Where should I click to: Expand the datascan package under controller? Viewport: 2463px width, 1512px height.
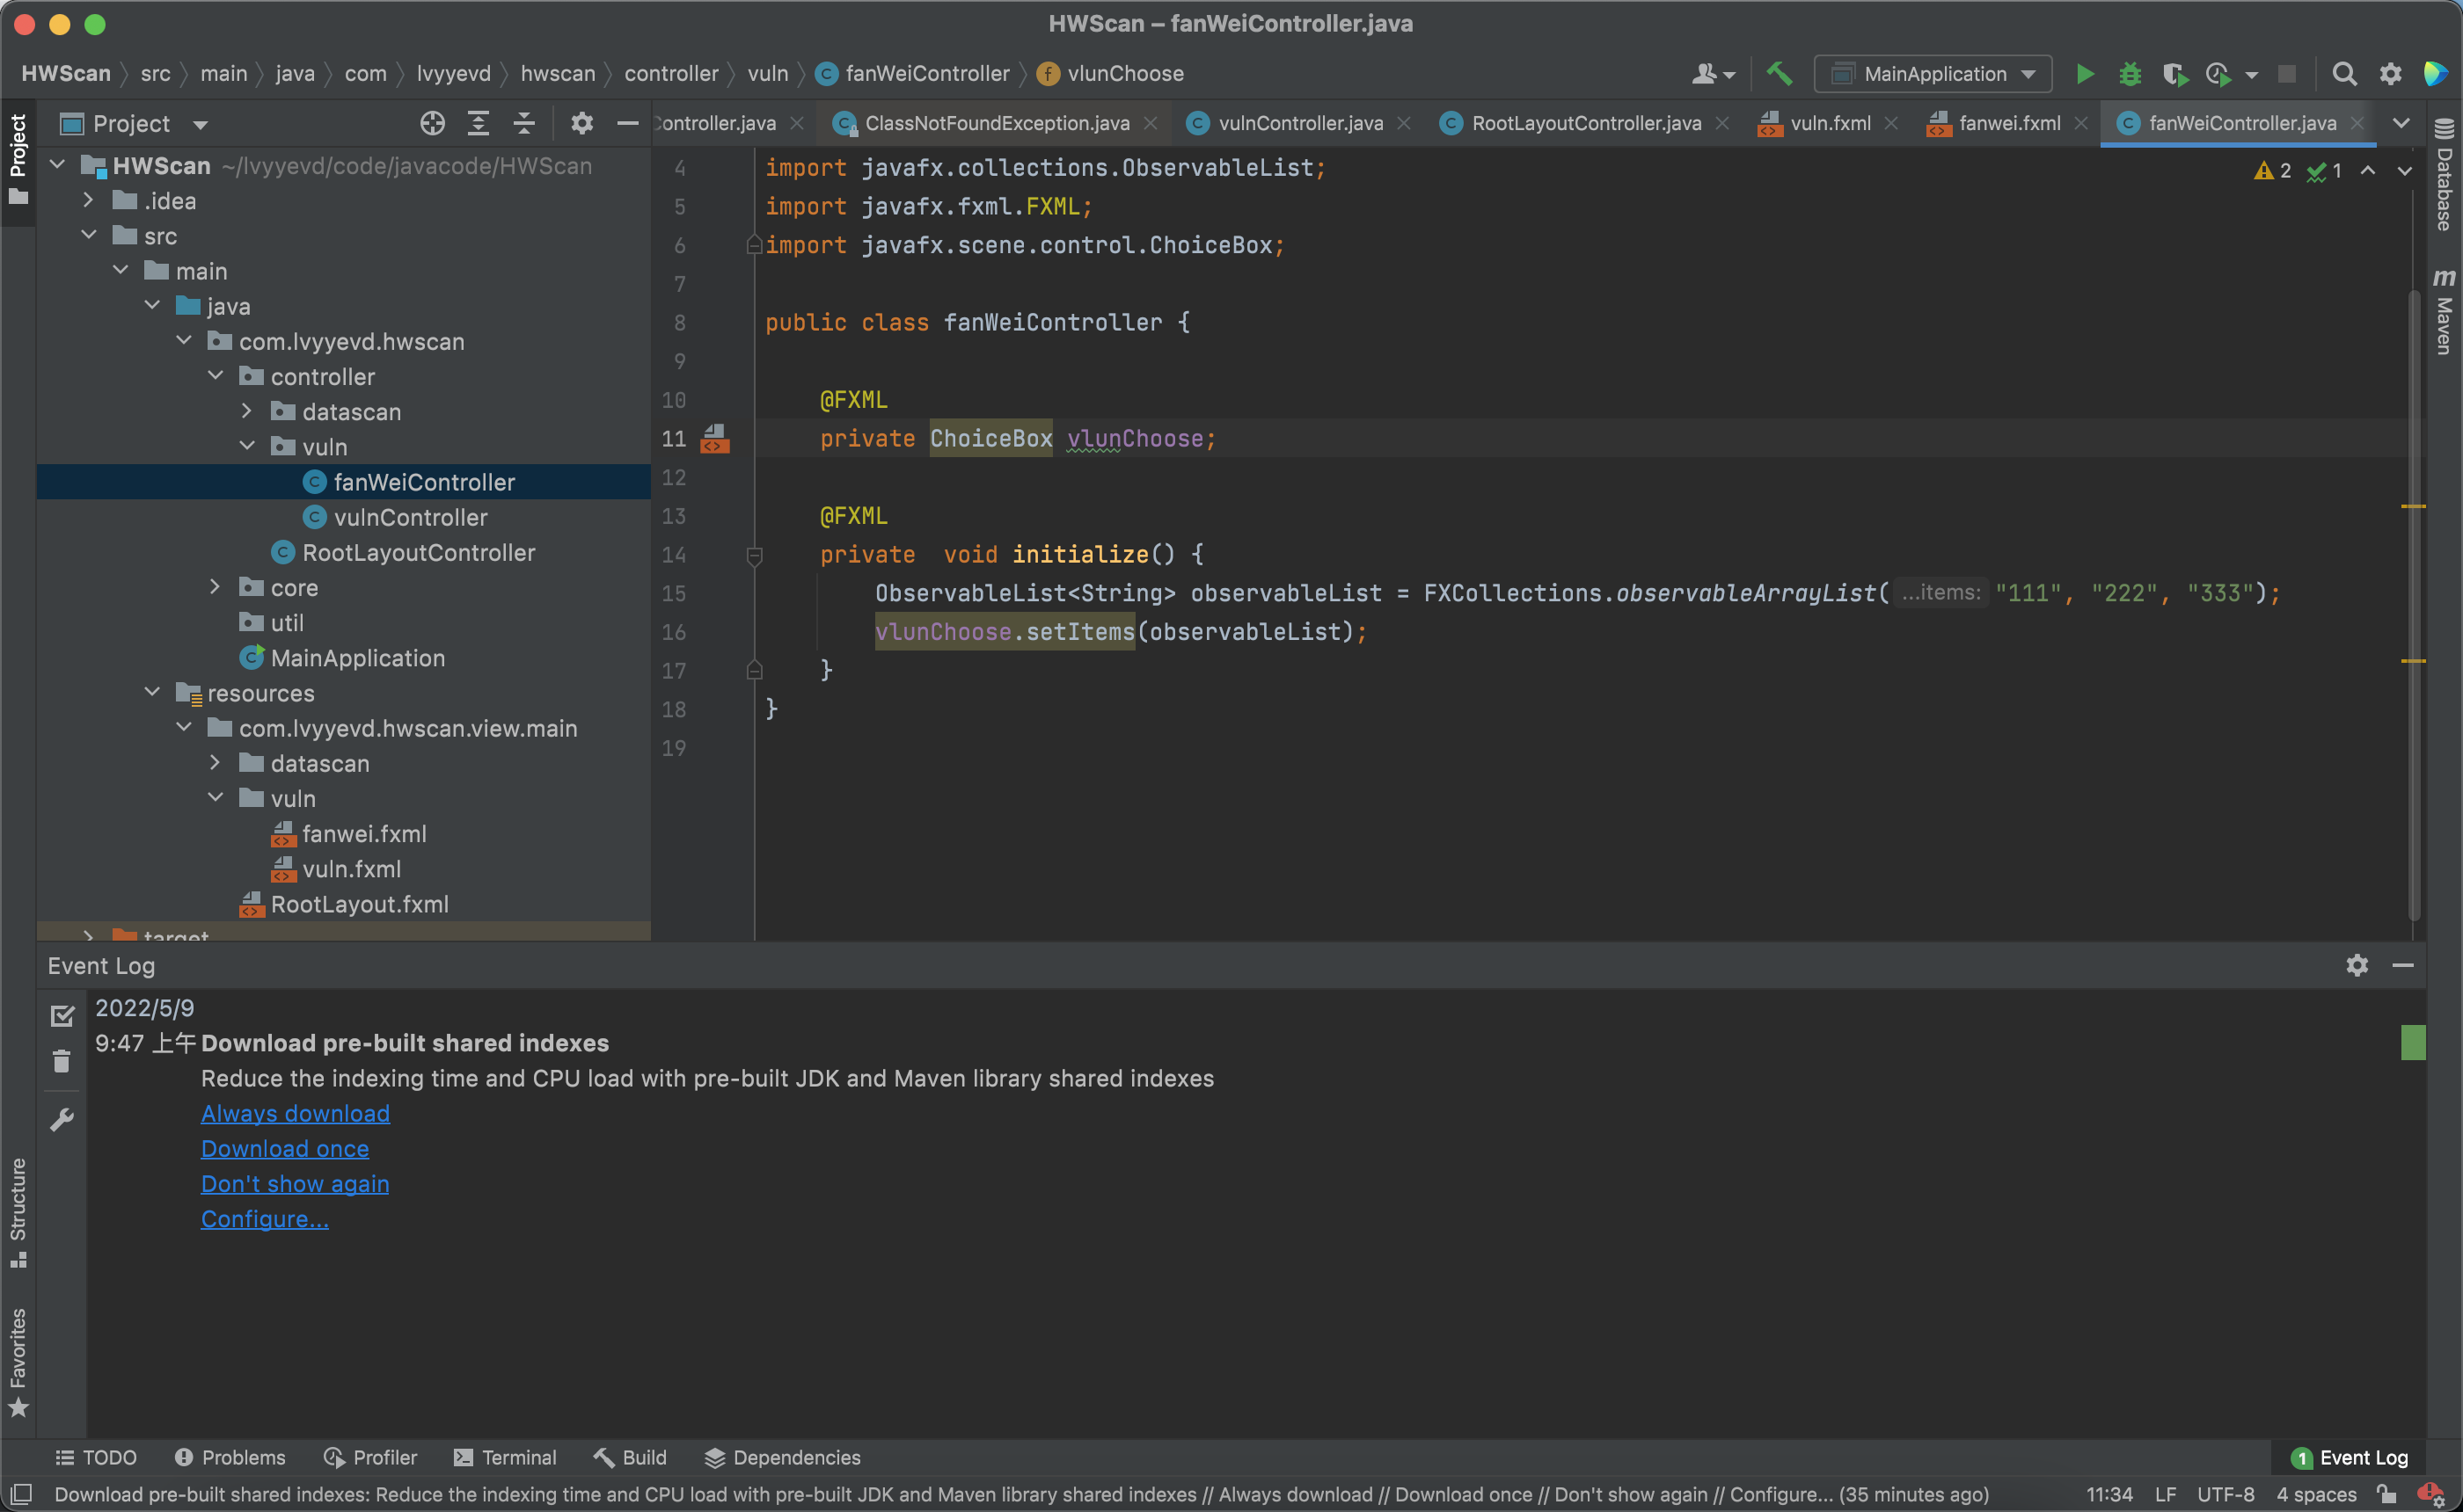point(247,411)
